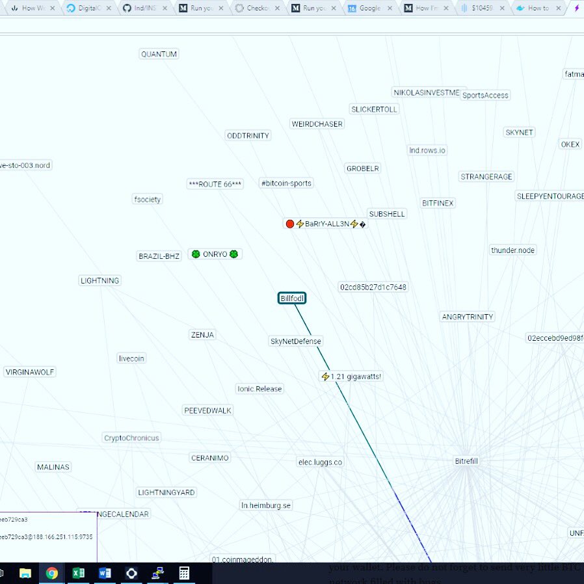Select the Bitrefill hub node

[466, 461]
